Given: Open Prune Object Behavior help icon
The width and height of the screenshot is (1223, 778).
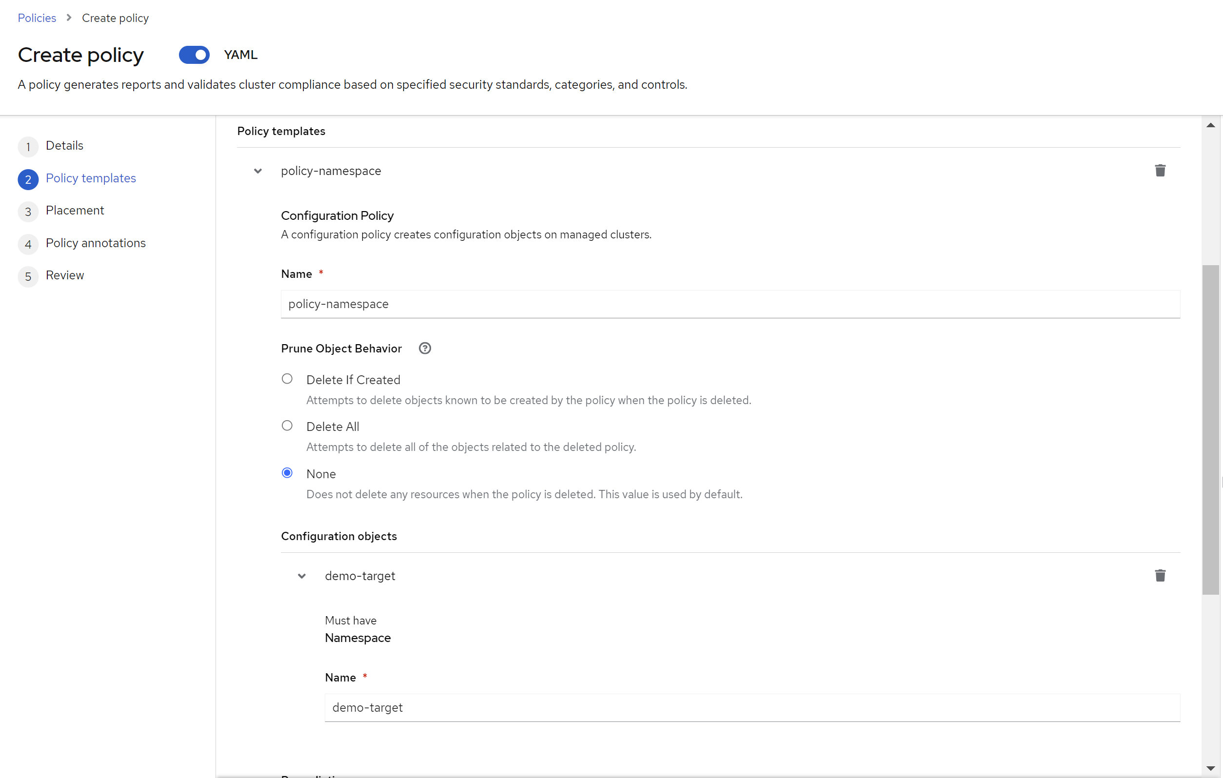Looking at the screenshot, I should [425, 349].
